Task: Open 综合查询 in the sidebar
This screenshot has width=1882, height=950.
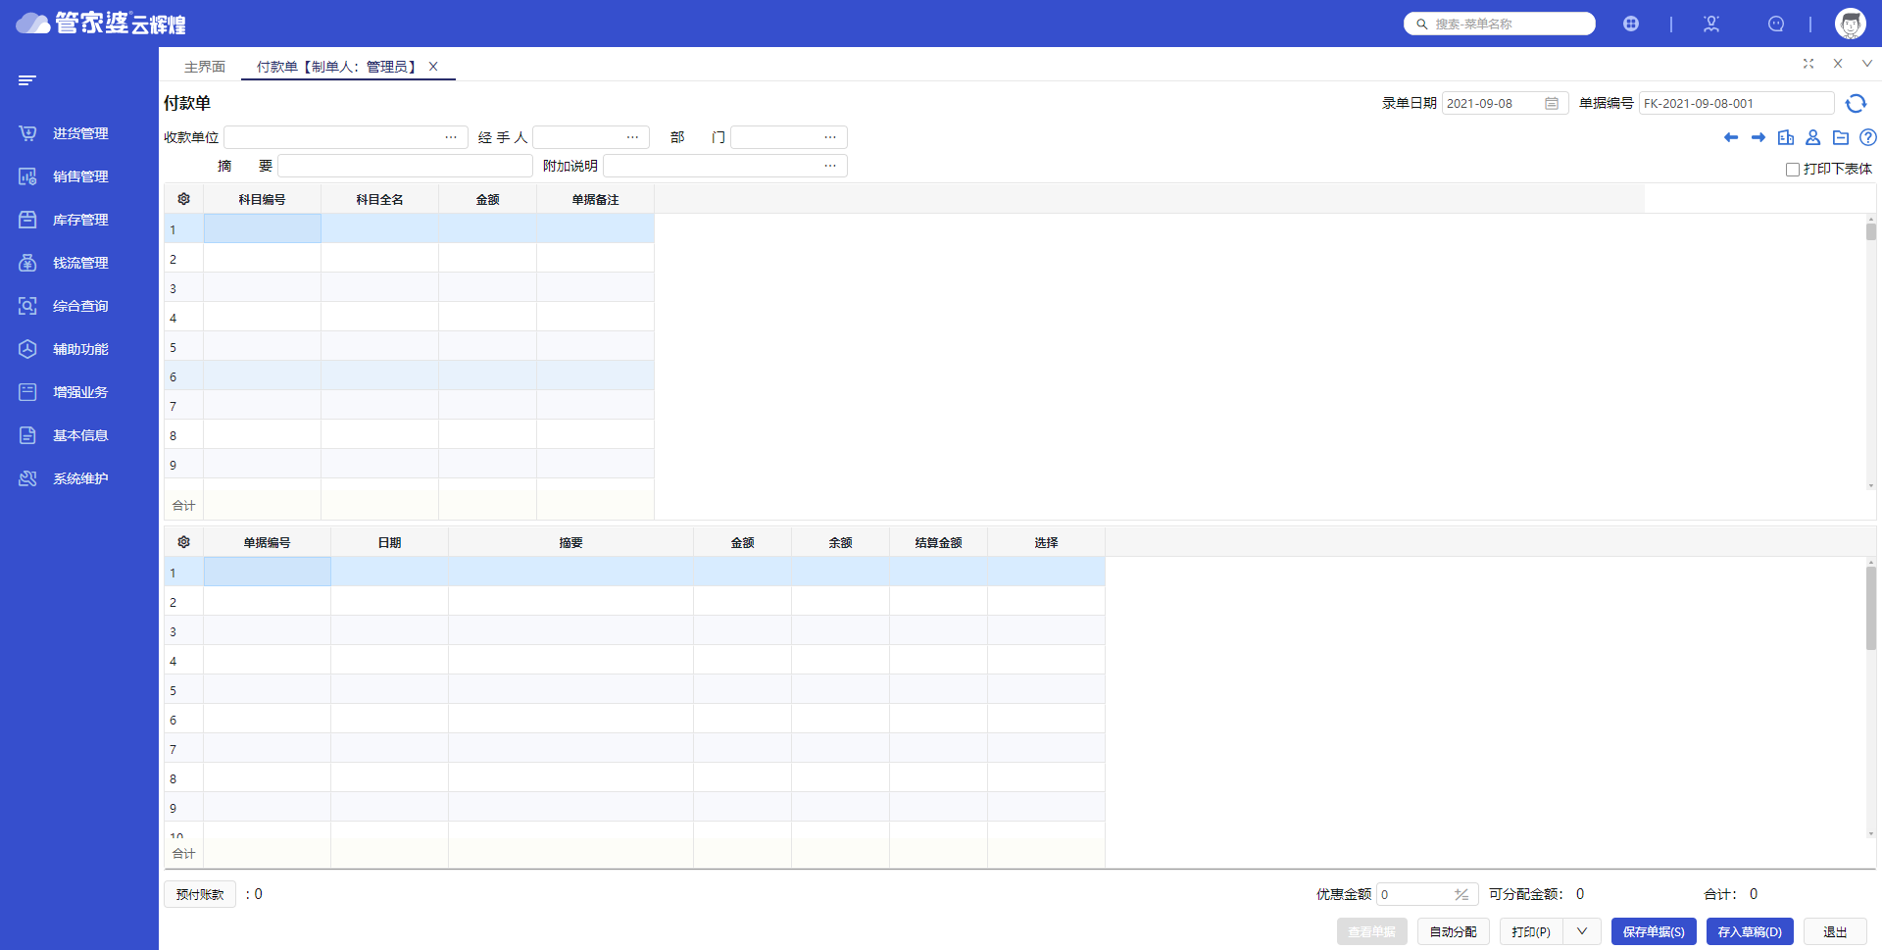Action: click(x=80, y=306)
